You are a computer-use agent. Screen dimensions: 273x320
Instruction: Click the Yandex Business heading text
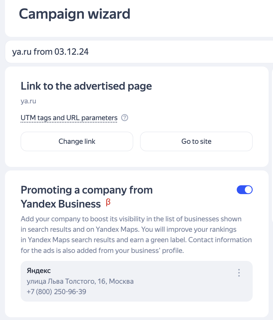(61, 204)
